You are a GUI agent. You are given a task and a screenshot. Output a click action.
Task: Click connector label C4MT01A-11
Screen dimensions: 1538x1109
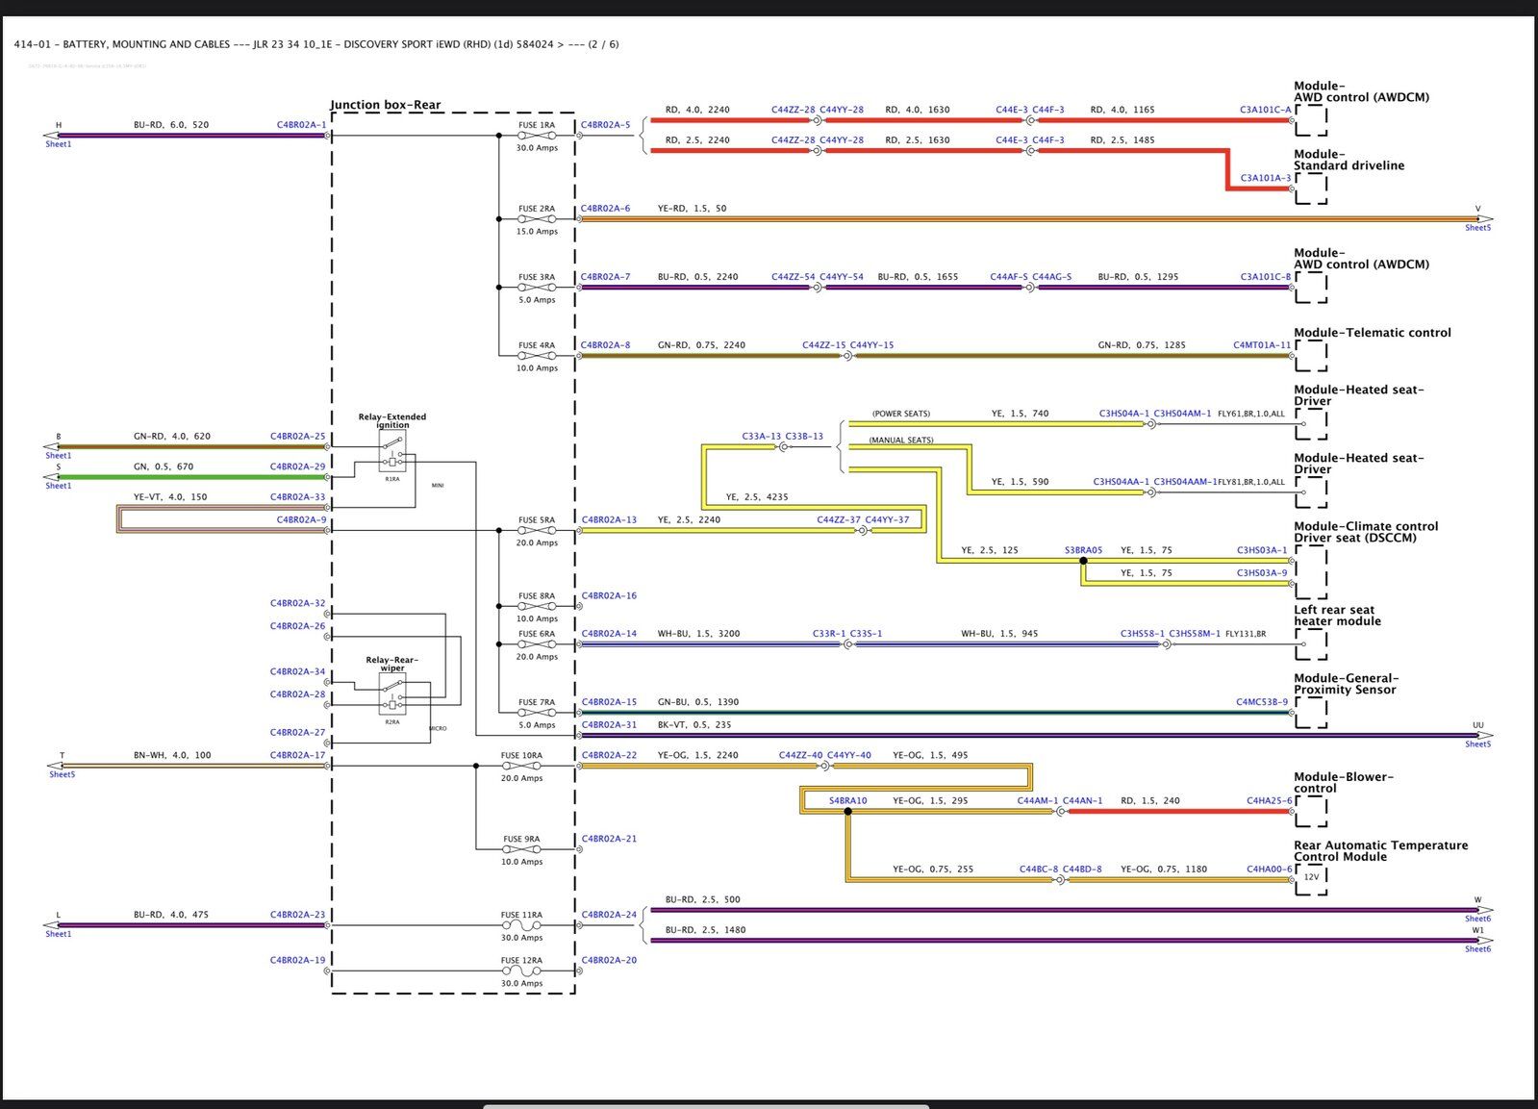click(1262, 345)
